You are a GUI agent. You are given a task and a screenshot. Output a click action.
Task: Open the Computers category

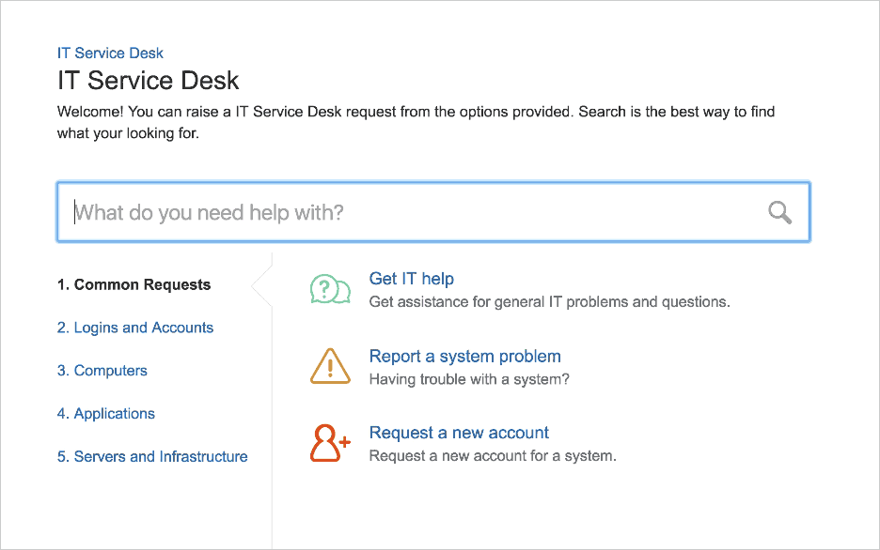tap(102, 371)
